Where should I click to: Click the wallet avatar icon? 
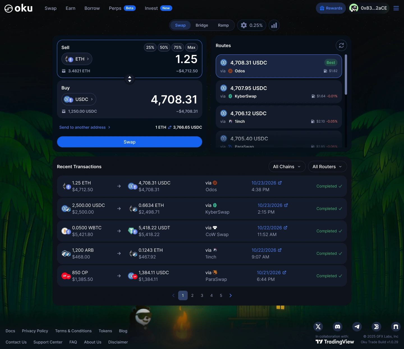[354, 8]
